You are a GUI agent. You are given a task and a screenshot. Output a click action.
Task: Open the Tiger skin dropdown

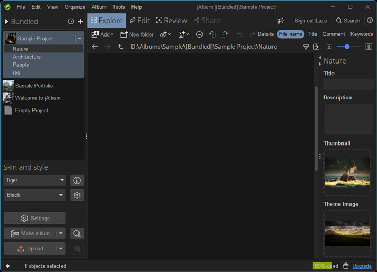(34, 180)
